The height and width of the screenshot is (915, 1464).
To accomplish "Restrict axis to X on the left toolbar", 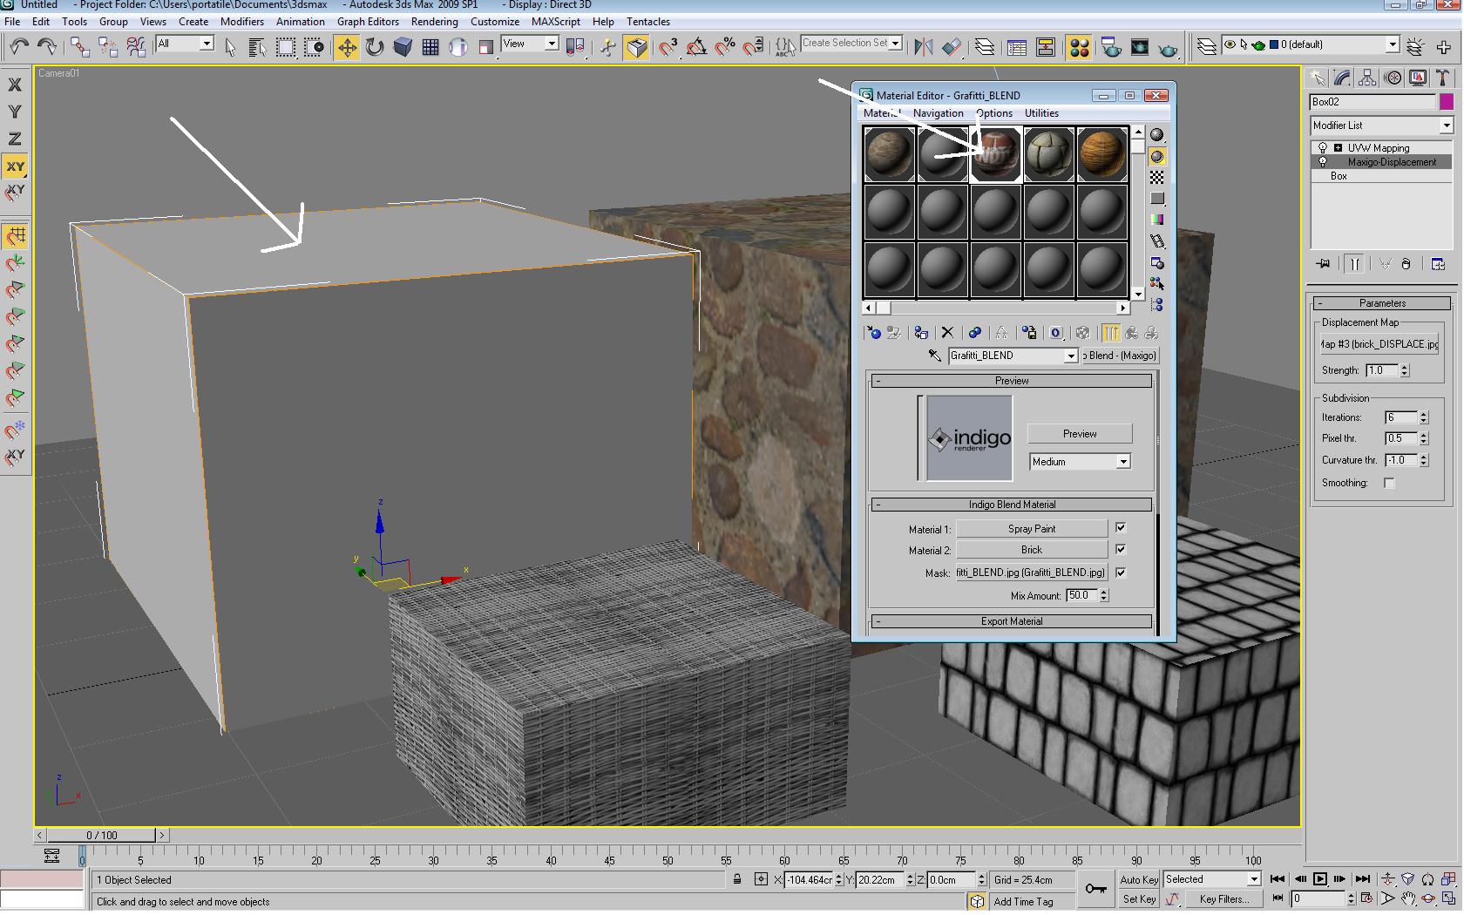I will [15, 85].
